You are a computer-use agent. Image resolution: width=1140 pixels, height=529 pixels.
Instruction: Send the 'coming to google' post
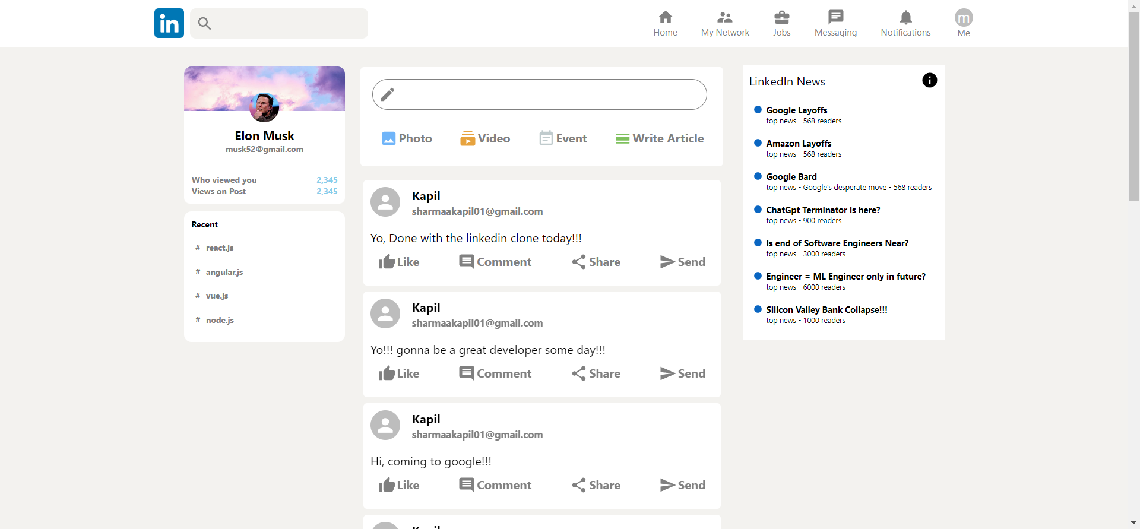(683, 485)
